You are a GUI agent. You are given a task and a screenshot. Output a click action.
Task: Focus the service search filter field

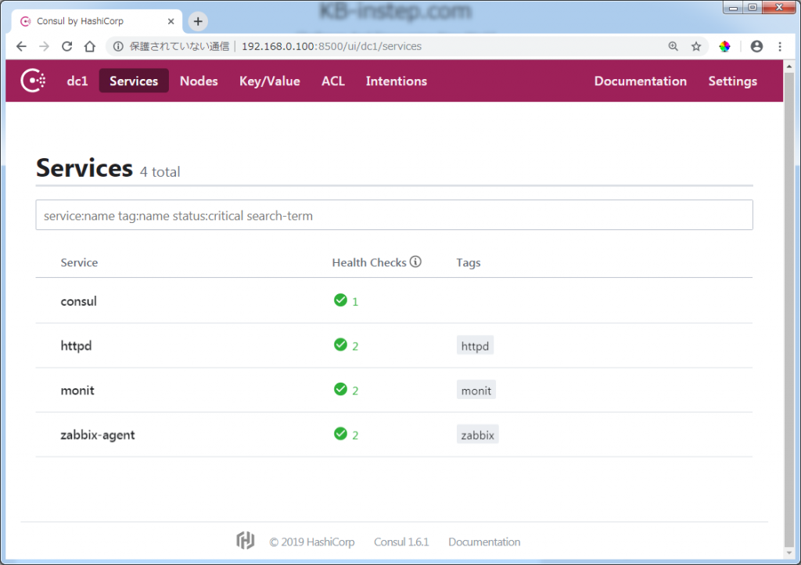coord(394,215)
